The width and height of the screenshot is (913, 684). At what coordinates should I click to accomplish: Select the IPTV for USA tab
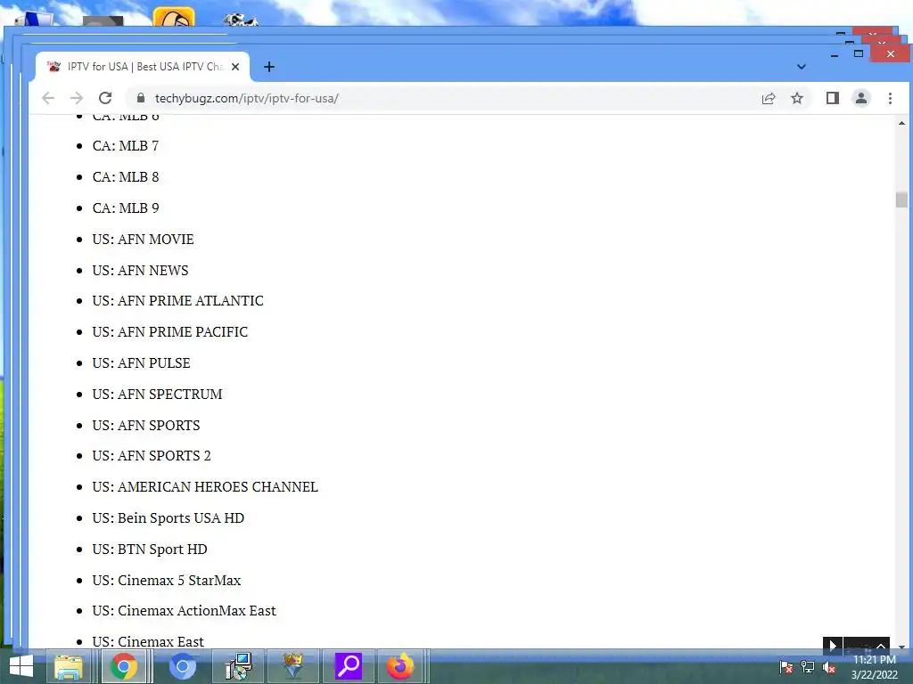[x=143, y=67]
